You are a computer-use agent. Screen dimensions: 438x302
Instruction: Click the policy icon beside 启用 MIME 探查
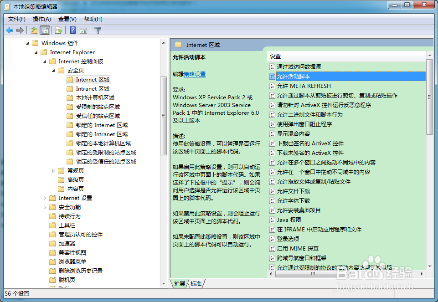tap(272, 248)
